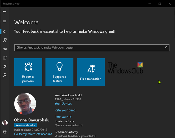Open the hamburger navigation menu
Screen dimensions: 175x138
pyautogui.click(x=5, y=21)
